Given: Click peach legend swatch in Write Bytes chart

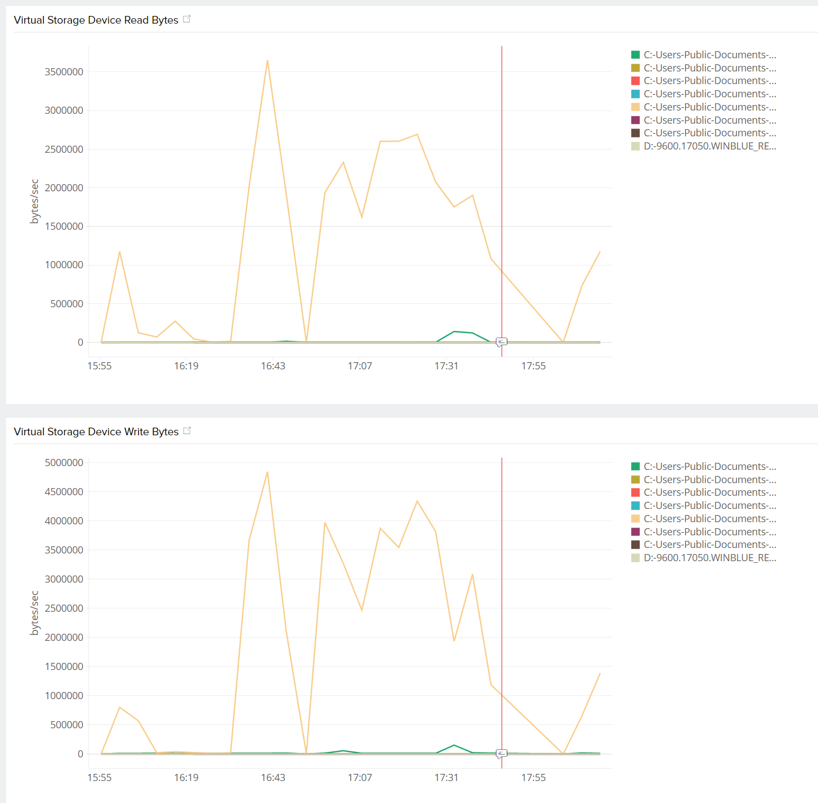Looking at the screenshot, I should [x=635, y=519].
